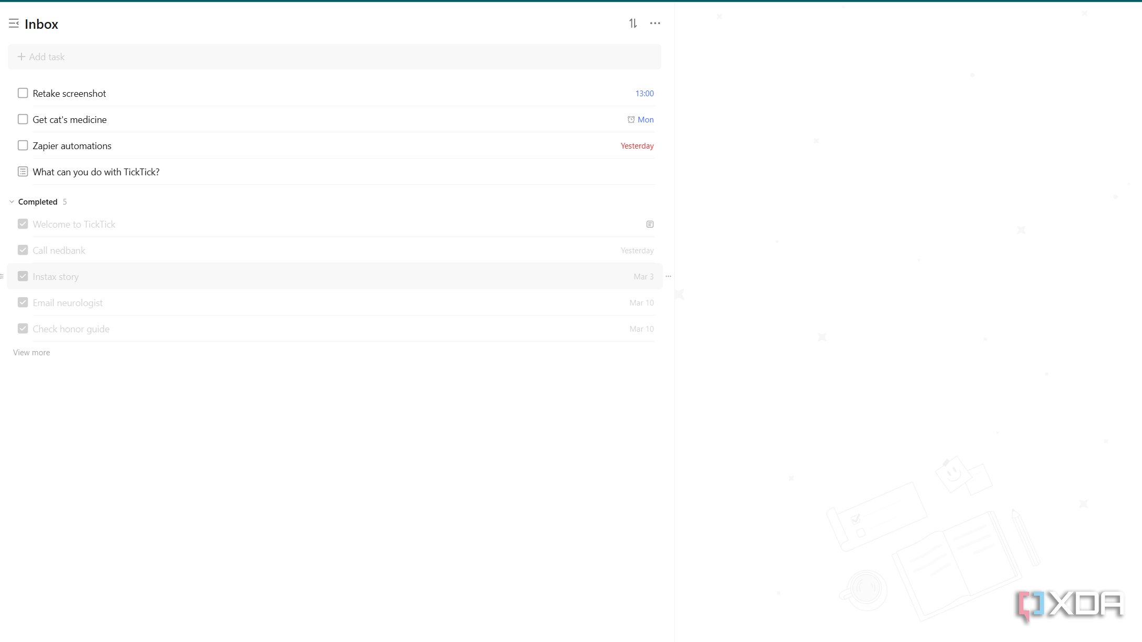Open the 13:00 due time of Retake screenshot
Screen dimensions: 1142x642
click(x=645, y=94)
